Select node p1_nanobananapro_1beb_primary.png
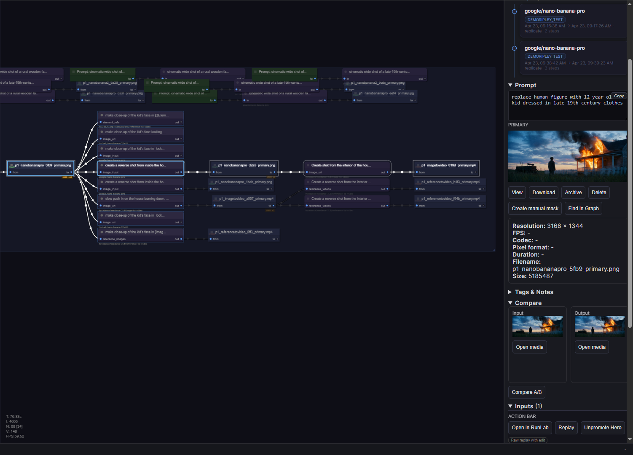Viewport: 633px width, 455px height. point(241,185)
